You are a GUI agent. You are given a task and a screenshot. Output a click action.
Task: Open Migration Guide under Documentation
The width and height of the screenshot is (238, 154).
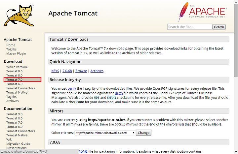pos(18,144)
